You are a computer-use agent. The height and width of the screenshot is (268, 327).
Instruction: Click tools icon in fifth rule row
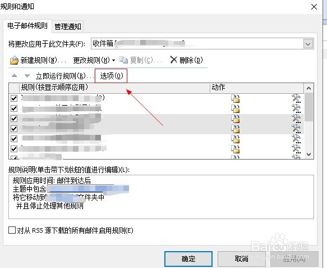[296, 139]
